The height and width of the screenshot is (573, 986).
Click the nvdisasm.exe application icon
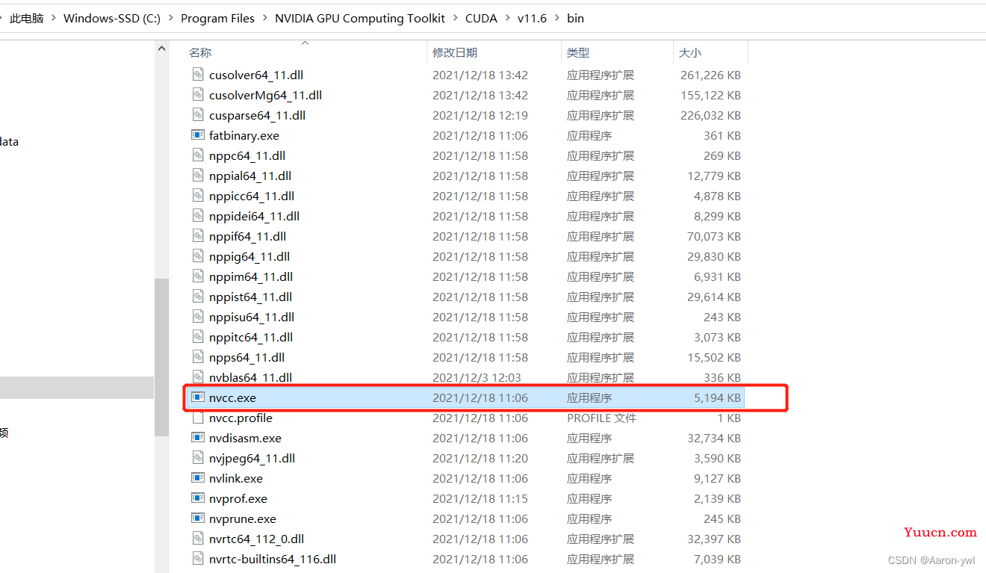tap(198, 438)
